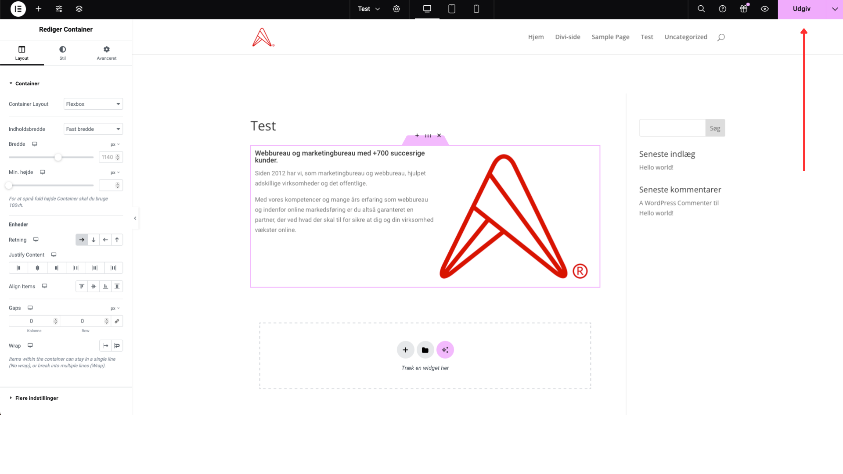Open the Indholdsbredde dropdown

pyautogui.click(x=93, y=129)
